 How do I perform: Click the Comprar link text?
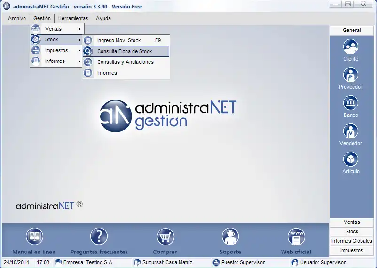(165, 252)
